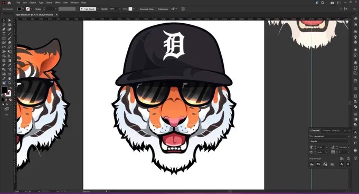Switch to the OpenType tab in panel
This screenshot has width=359, height=194.
click(336, 131)
